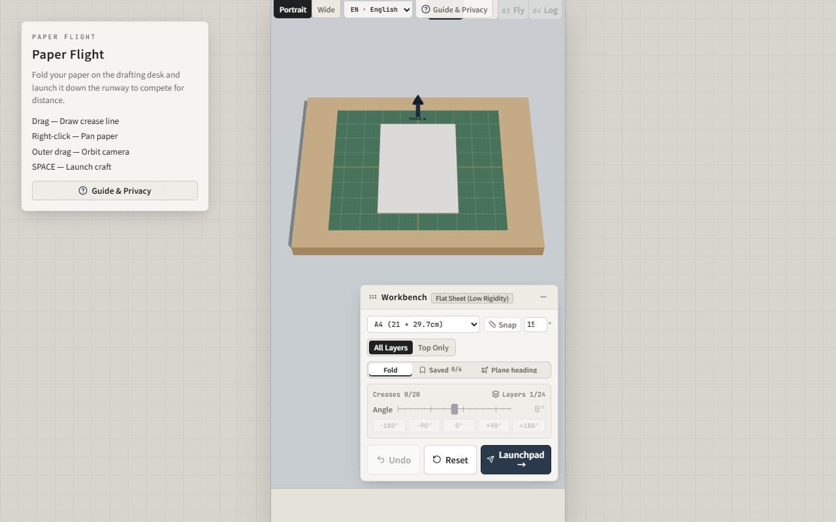Open the Saved 0/6 tab
Screen dimensions: 836x522
[440, 370]
